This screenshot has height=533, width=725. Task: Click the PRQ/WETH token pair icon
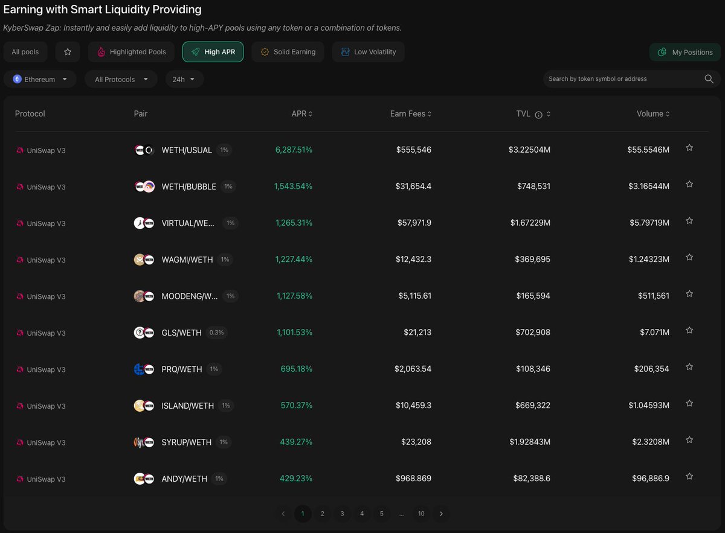144,369
